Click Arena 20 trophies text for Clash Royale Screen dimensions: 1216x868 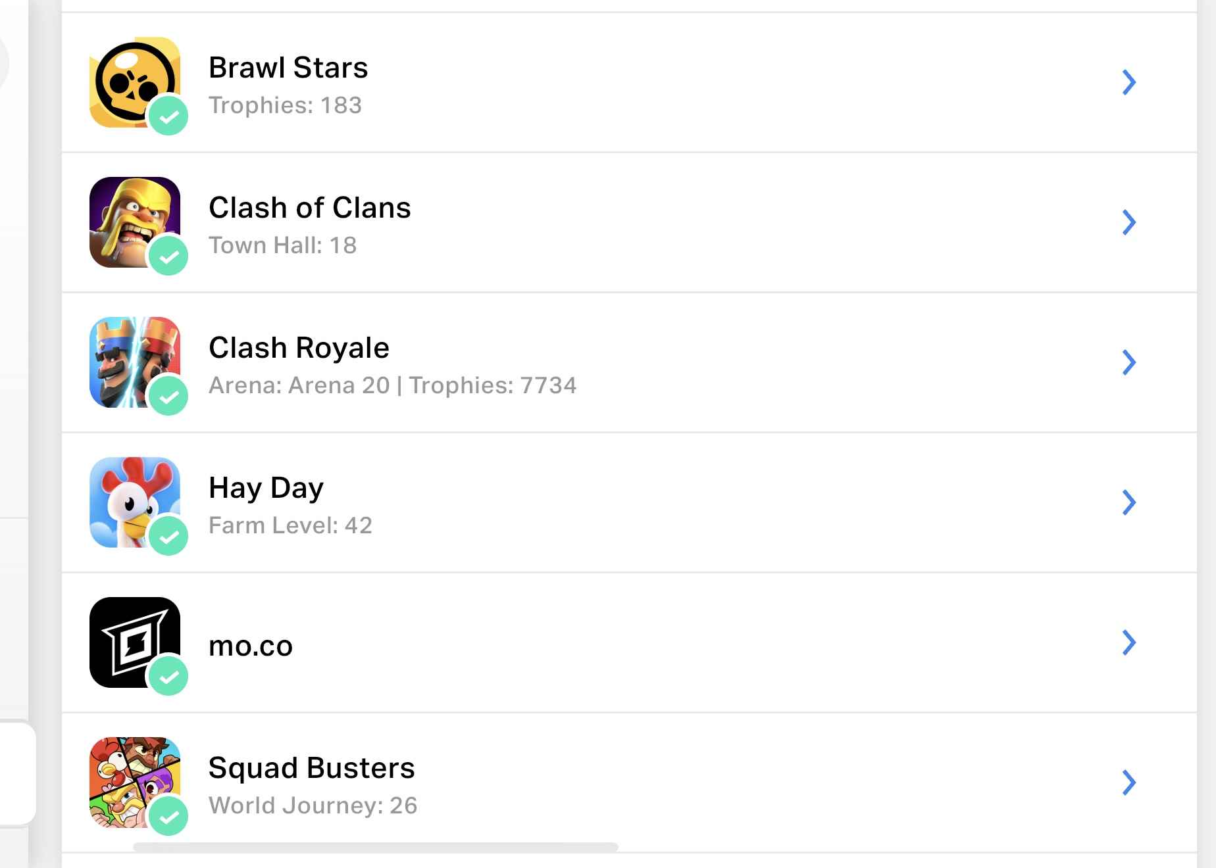click(x=392, y=385)
